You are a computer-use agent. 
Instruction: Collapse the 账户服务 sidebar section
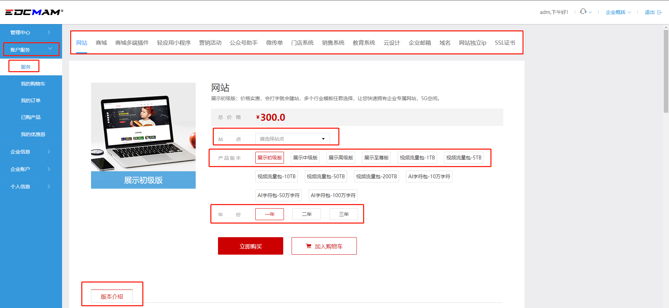tap(50, 49)
